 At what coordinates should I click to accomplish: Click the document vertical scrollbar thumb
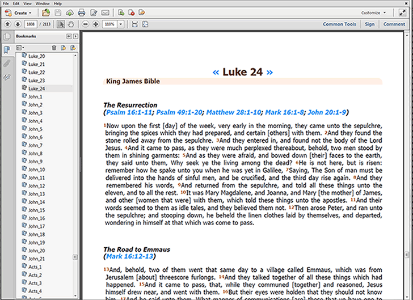[x=407, y=255]
